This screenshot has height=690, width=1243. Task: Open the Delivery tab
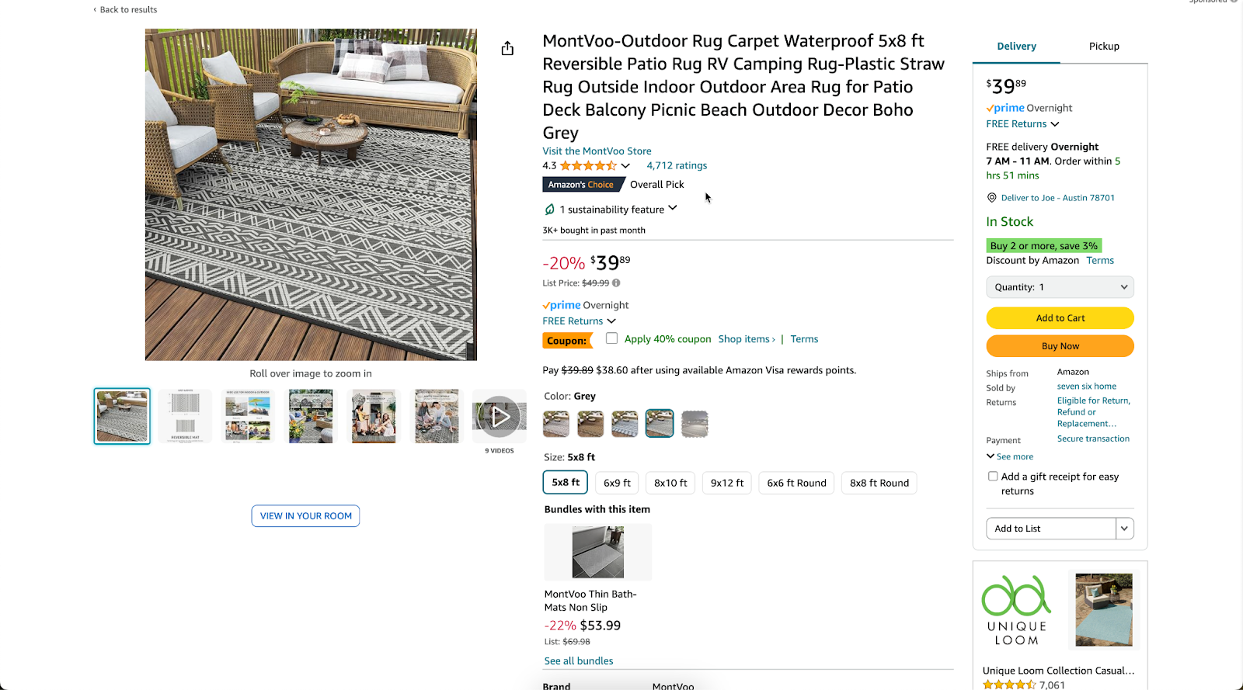[1015, 46]
